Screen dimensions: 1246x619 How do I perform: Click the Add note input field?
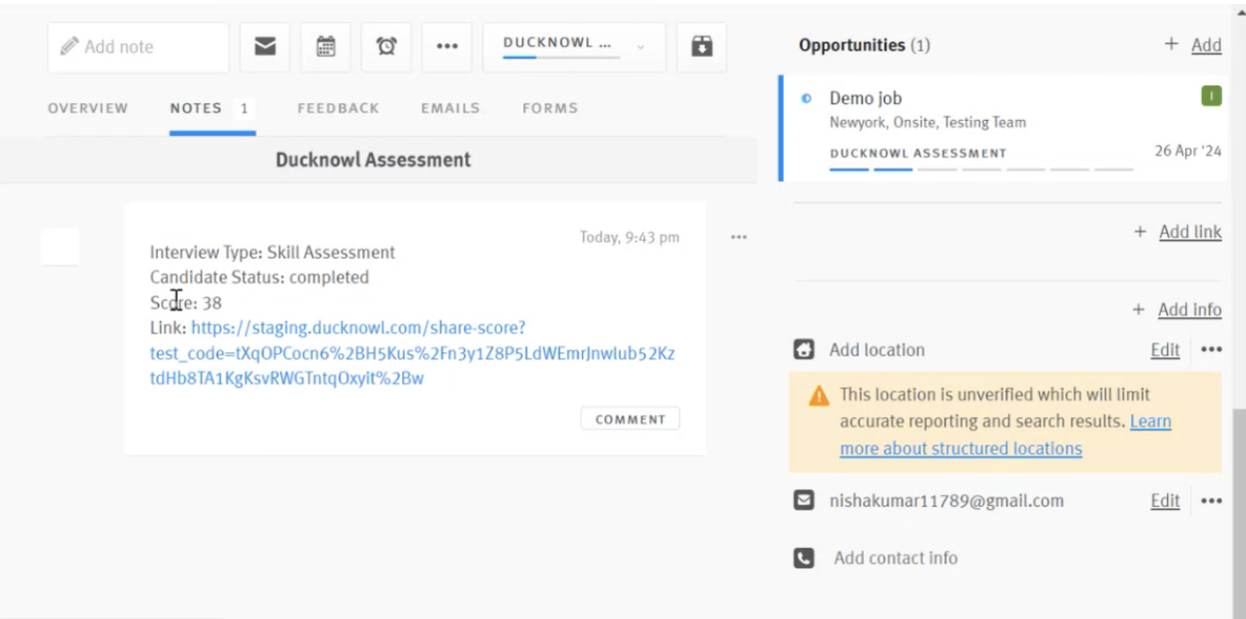[138, 47]
